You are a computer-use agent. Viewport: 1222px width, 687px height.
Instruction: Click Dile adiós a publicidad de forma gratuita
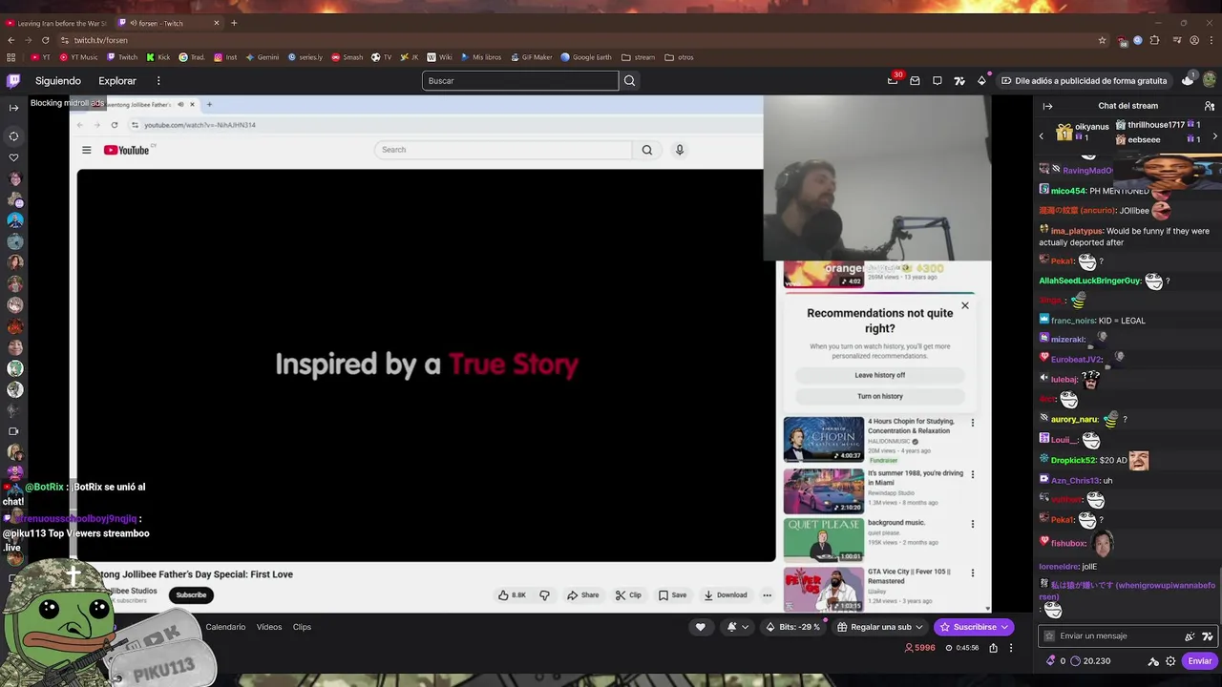click(1083, 81)
